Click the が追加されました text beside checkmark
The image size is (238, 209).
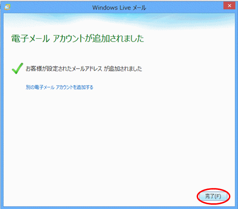click(x=123, y=69)
